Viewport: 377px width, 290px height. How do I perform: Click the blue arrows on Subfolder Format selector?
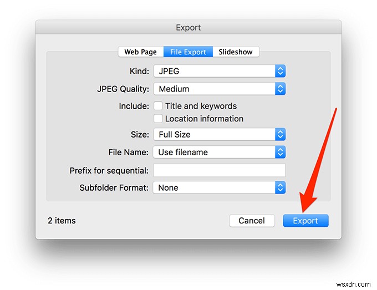coord(280,187)
